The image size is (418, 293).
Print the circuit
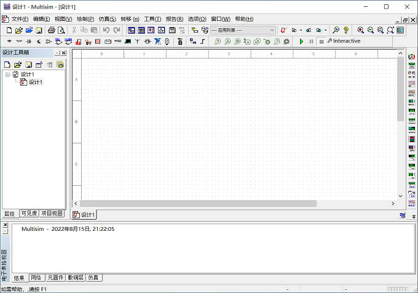tap(52, 30)
